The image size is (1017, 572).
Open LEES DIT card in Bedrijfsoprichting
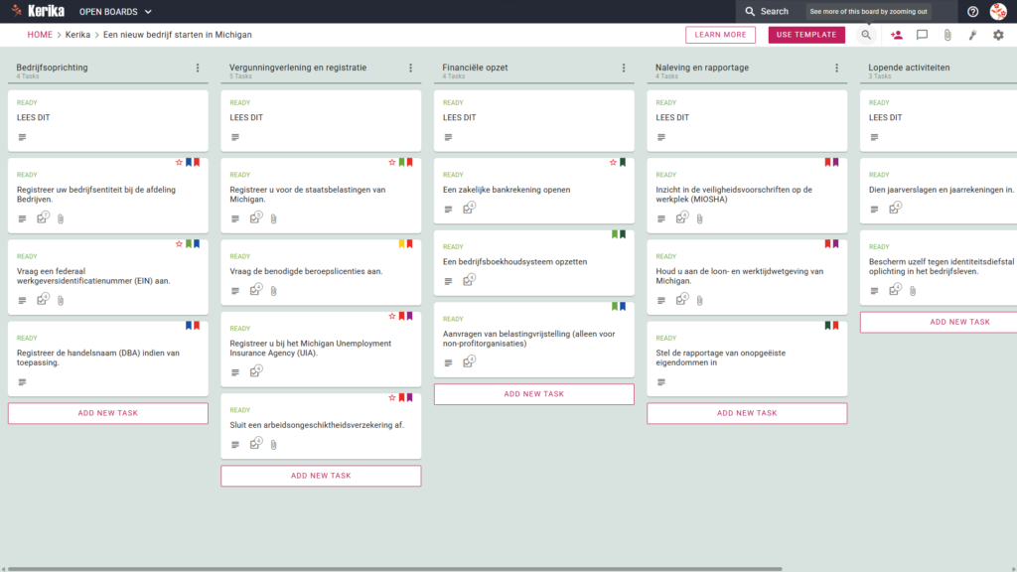click(x=107, y=120)
